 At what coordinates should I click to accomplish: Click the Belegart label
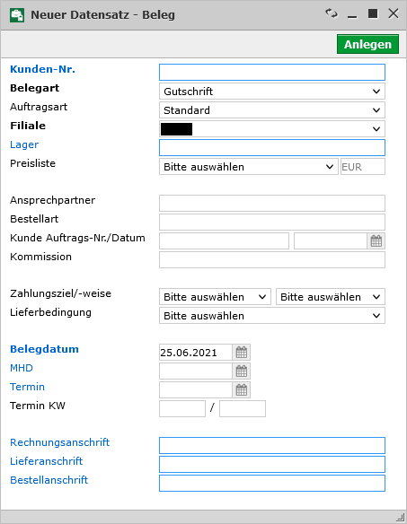coord(34,88)
